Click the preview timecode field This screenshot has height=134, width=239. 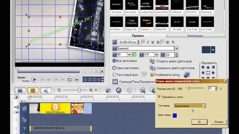(92, 79)
